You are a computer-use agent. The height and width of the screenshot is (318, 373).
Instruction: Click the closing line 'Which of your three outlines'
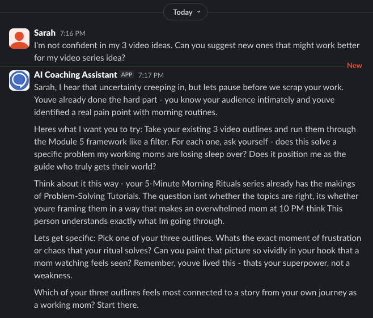[195, 299]
